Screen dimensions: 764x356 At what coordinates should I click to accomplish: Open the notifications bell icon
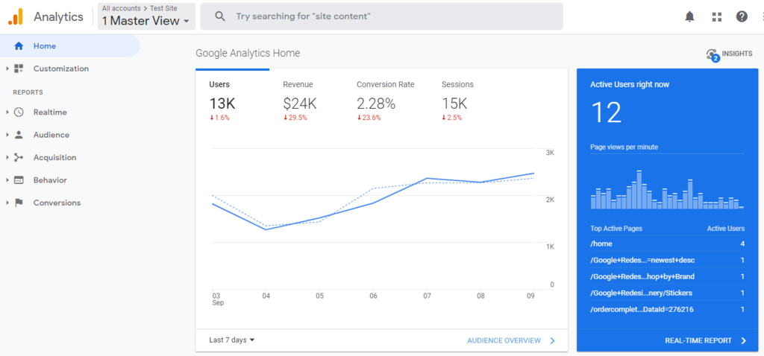(x=689, y=17)
